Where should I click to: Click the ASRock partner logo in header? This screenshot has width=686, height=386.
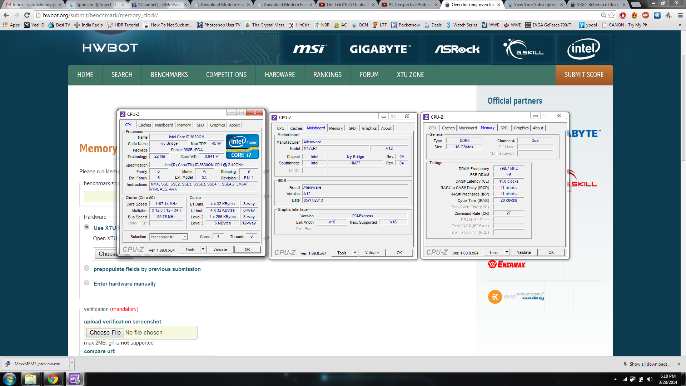pos(457,49)
